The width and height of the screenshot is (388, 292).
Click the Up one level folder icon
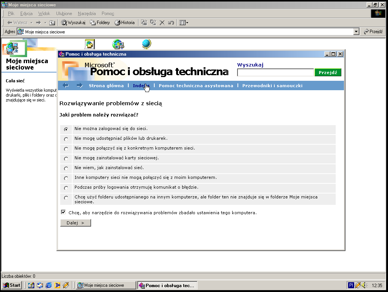tap(52, 23)
